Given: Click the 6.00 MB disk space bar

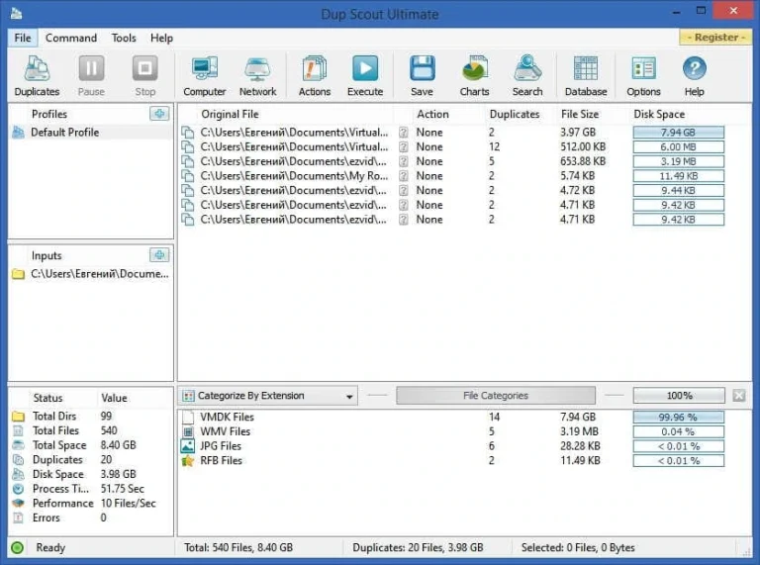Looking at the screenshot, I should 679,146.
